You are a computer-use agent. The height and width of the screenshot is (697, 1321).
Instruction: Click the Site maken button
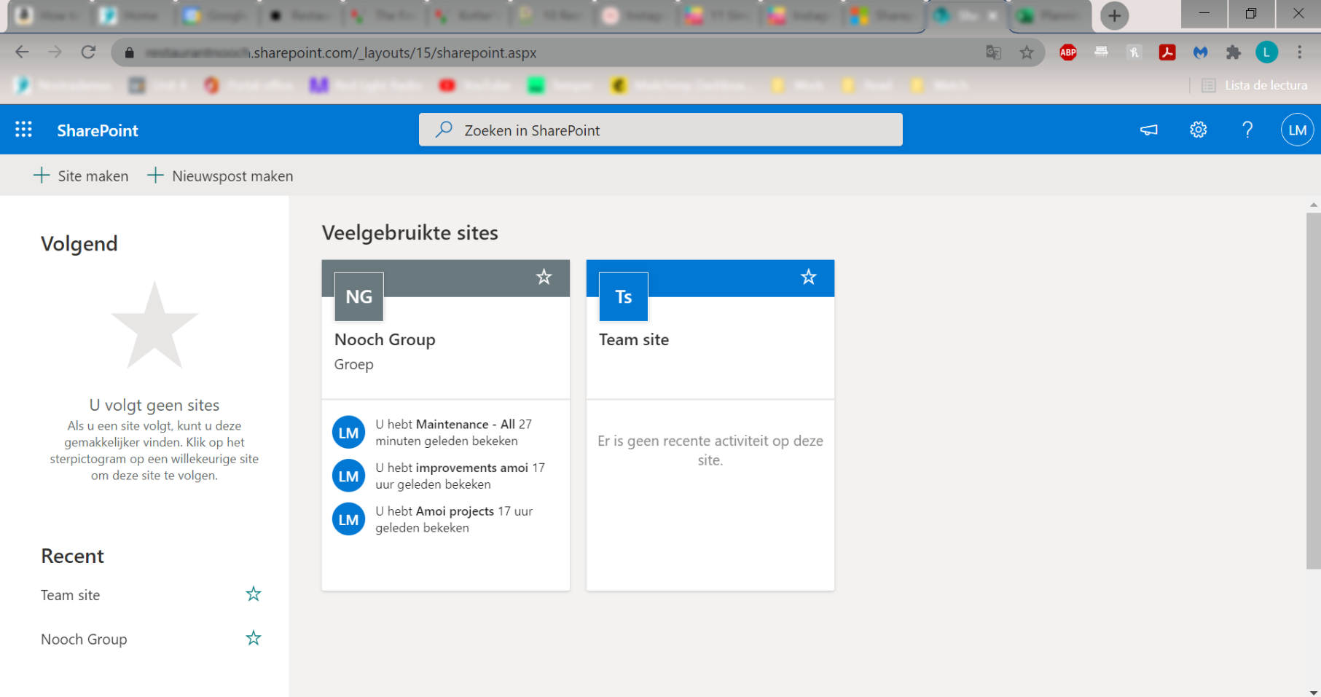[81, 176]
